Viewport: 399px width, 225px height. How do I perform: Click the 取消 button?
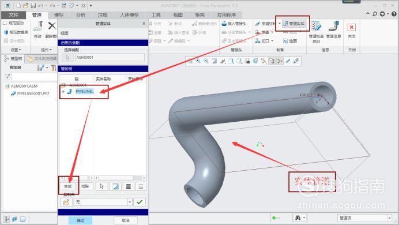tap(126, 220)
